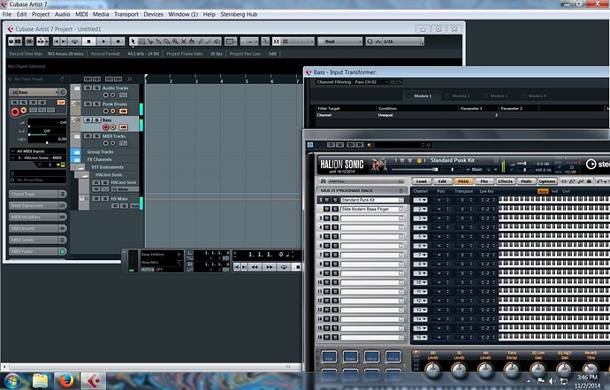
Task: Open the Project menu
Action: (x=41, y=14)
